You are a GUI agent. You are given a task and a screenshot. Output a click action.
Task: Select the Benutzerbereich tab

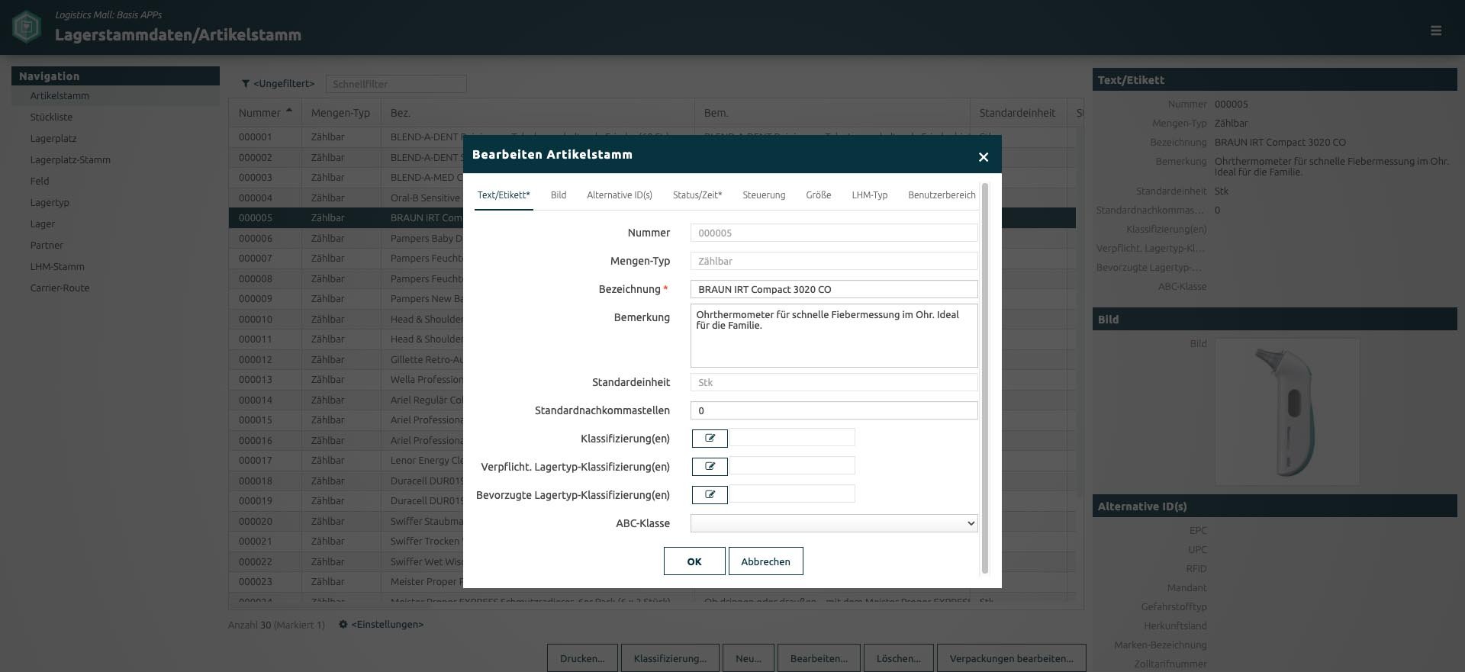[942, 195]
